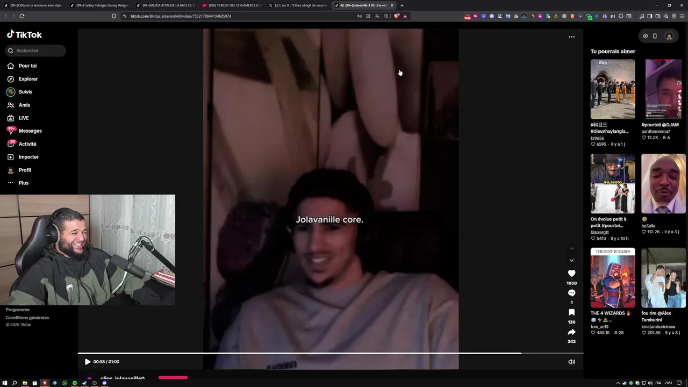This screenshot has width=688, height=387.
Task: Reload the page in the browser
Action: pyautogui.click(x=22, y=16)
